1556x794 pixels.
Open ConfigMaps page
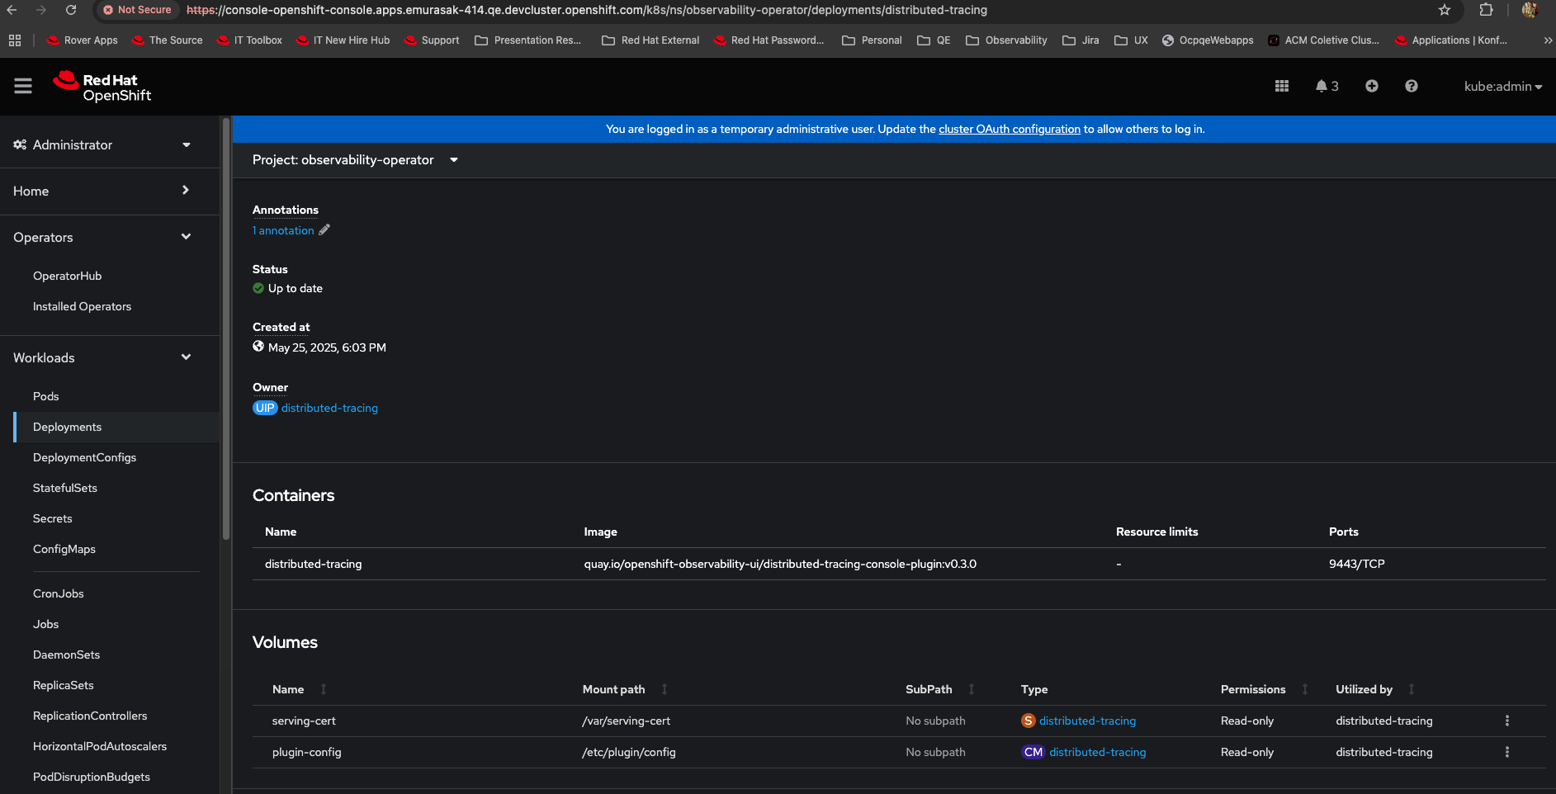(x=64, y=549)
